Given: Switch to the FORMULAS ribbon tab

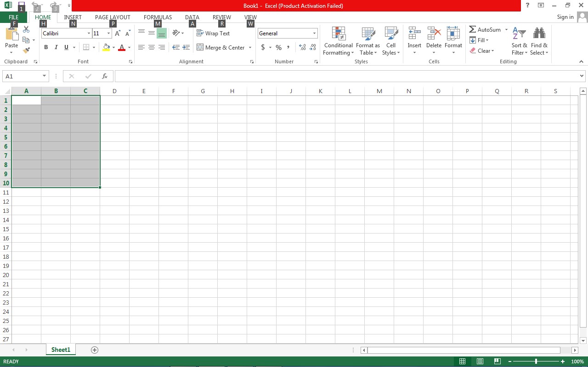Looking at the screenshot, I should click(x=158, y=17).
